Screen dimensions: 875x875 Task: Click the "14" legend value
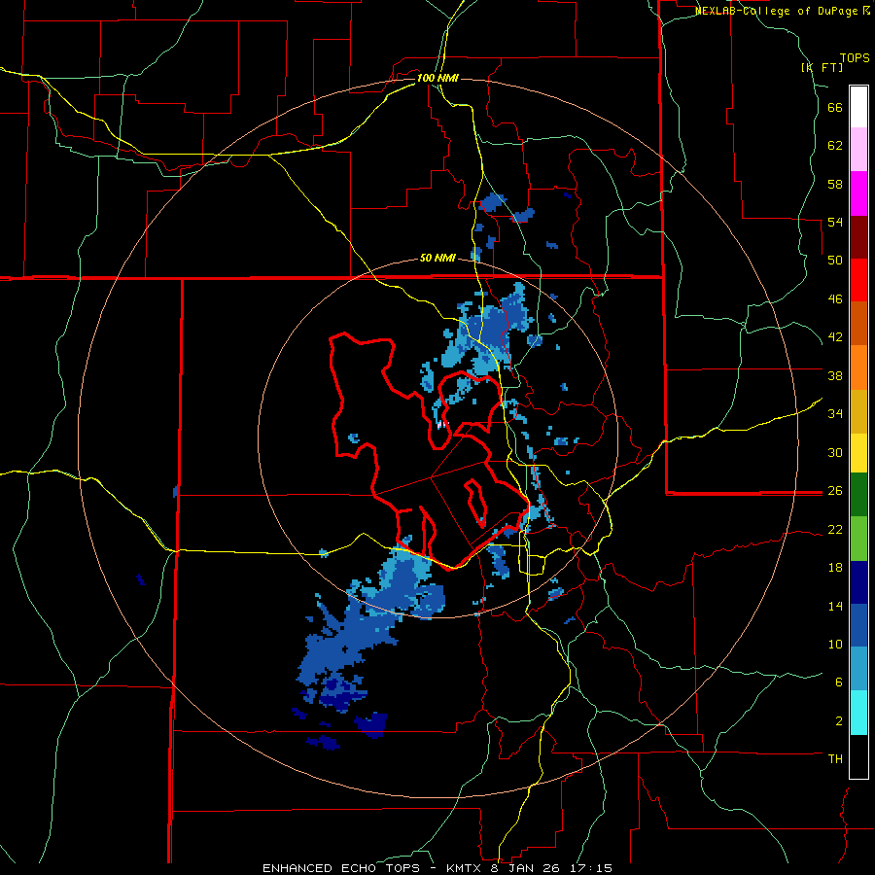click(x=835, y=606)
